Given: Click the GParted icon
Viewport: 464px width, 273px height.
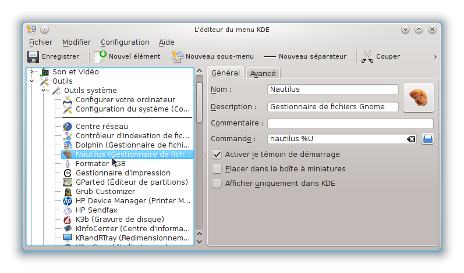Looking at the screenshot, I should pos(68,182).
